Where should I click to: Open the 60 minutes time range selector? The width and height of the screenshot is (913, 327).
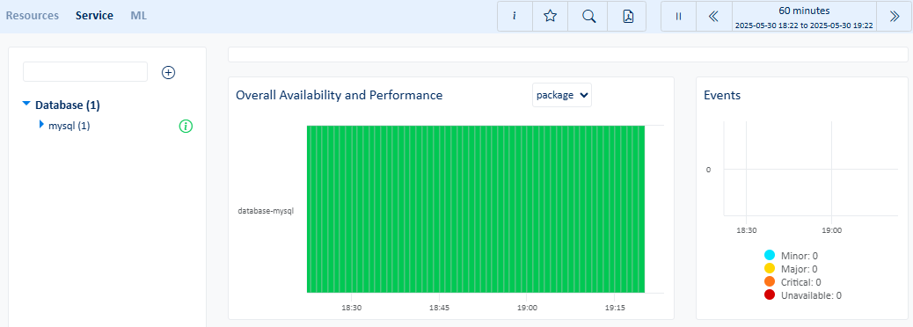804,17
